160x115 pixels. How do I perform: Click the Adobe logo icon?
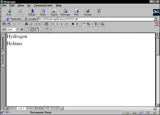coord(157,24)
